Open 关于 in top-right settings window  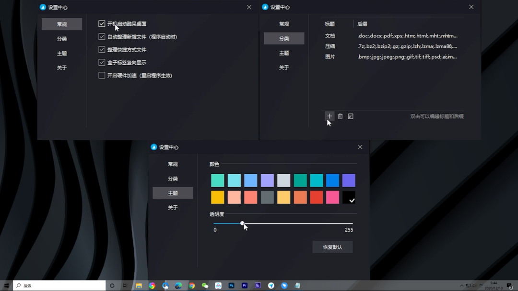pyautogui.click(x=284, y=67)
